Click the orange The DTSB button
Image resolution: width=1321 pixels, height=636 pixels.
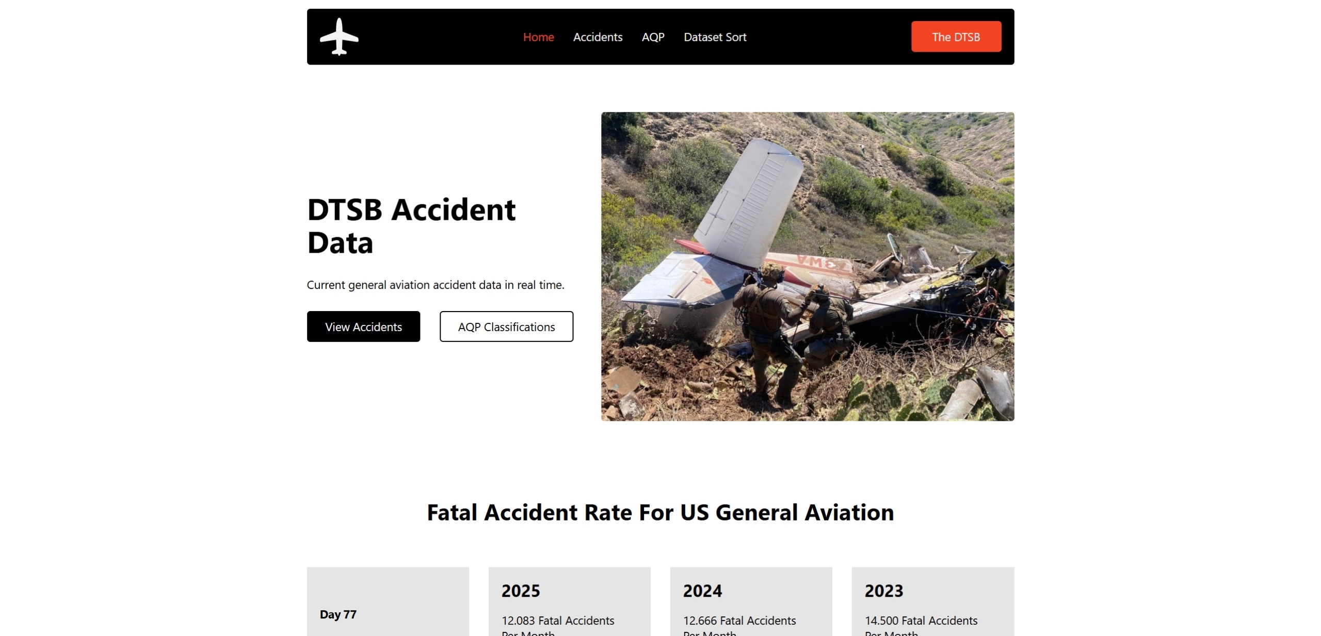(956, 37)
